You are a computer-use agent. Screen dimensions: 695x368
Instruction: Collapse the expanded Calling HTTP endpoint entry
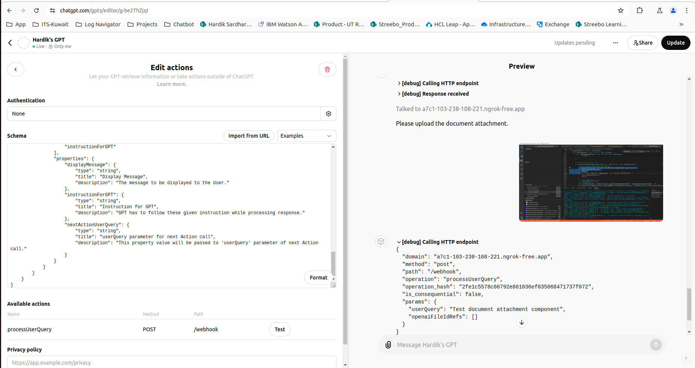[438, 242]
